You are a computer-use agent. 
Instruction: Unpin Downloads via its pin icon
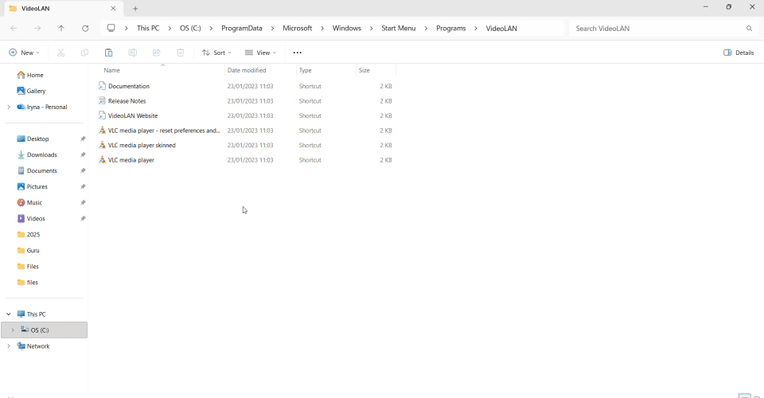[x=83, y=155]
